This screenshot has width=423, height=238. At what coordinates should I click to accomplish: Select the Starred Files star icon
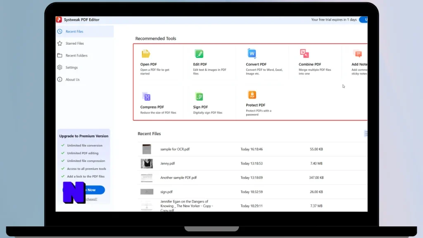59,43
